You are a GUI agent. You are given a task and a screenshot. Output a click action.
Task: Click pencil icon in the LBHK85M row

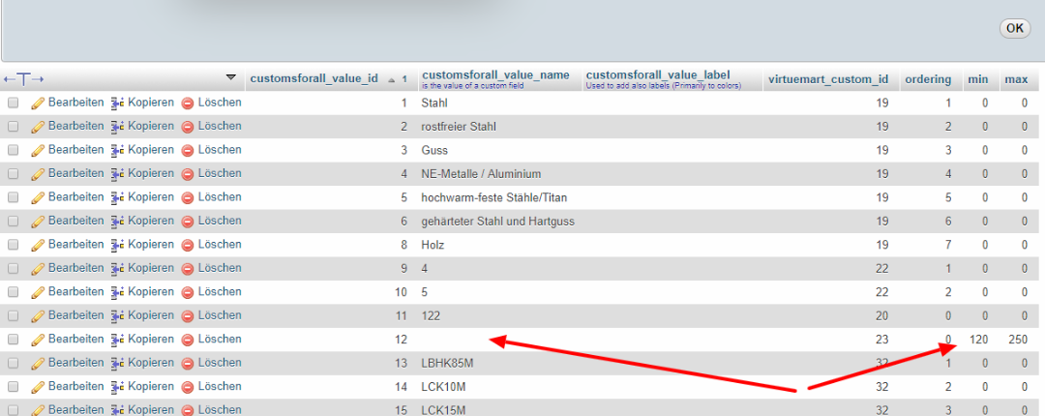pyautogui.click(x=38, y=363)
